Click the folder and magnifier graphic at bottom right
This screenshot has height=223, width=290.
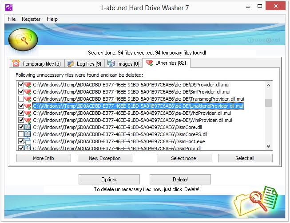tap(255, 198)
